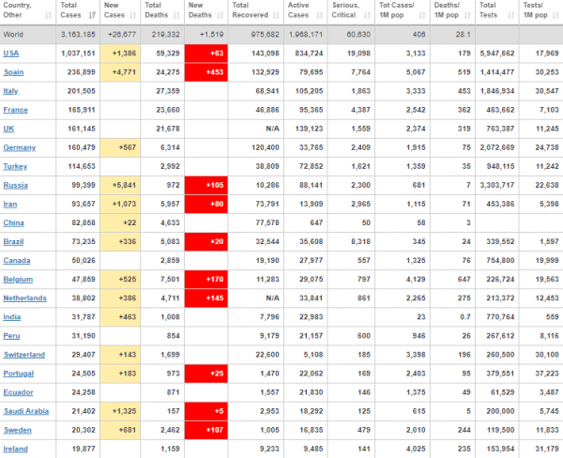Open Saudi Arabia country page
This screenshot has width=563, height=458.
coord(26,411)
